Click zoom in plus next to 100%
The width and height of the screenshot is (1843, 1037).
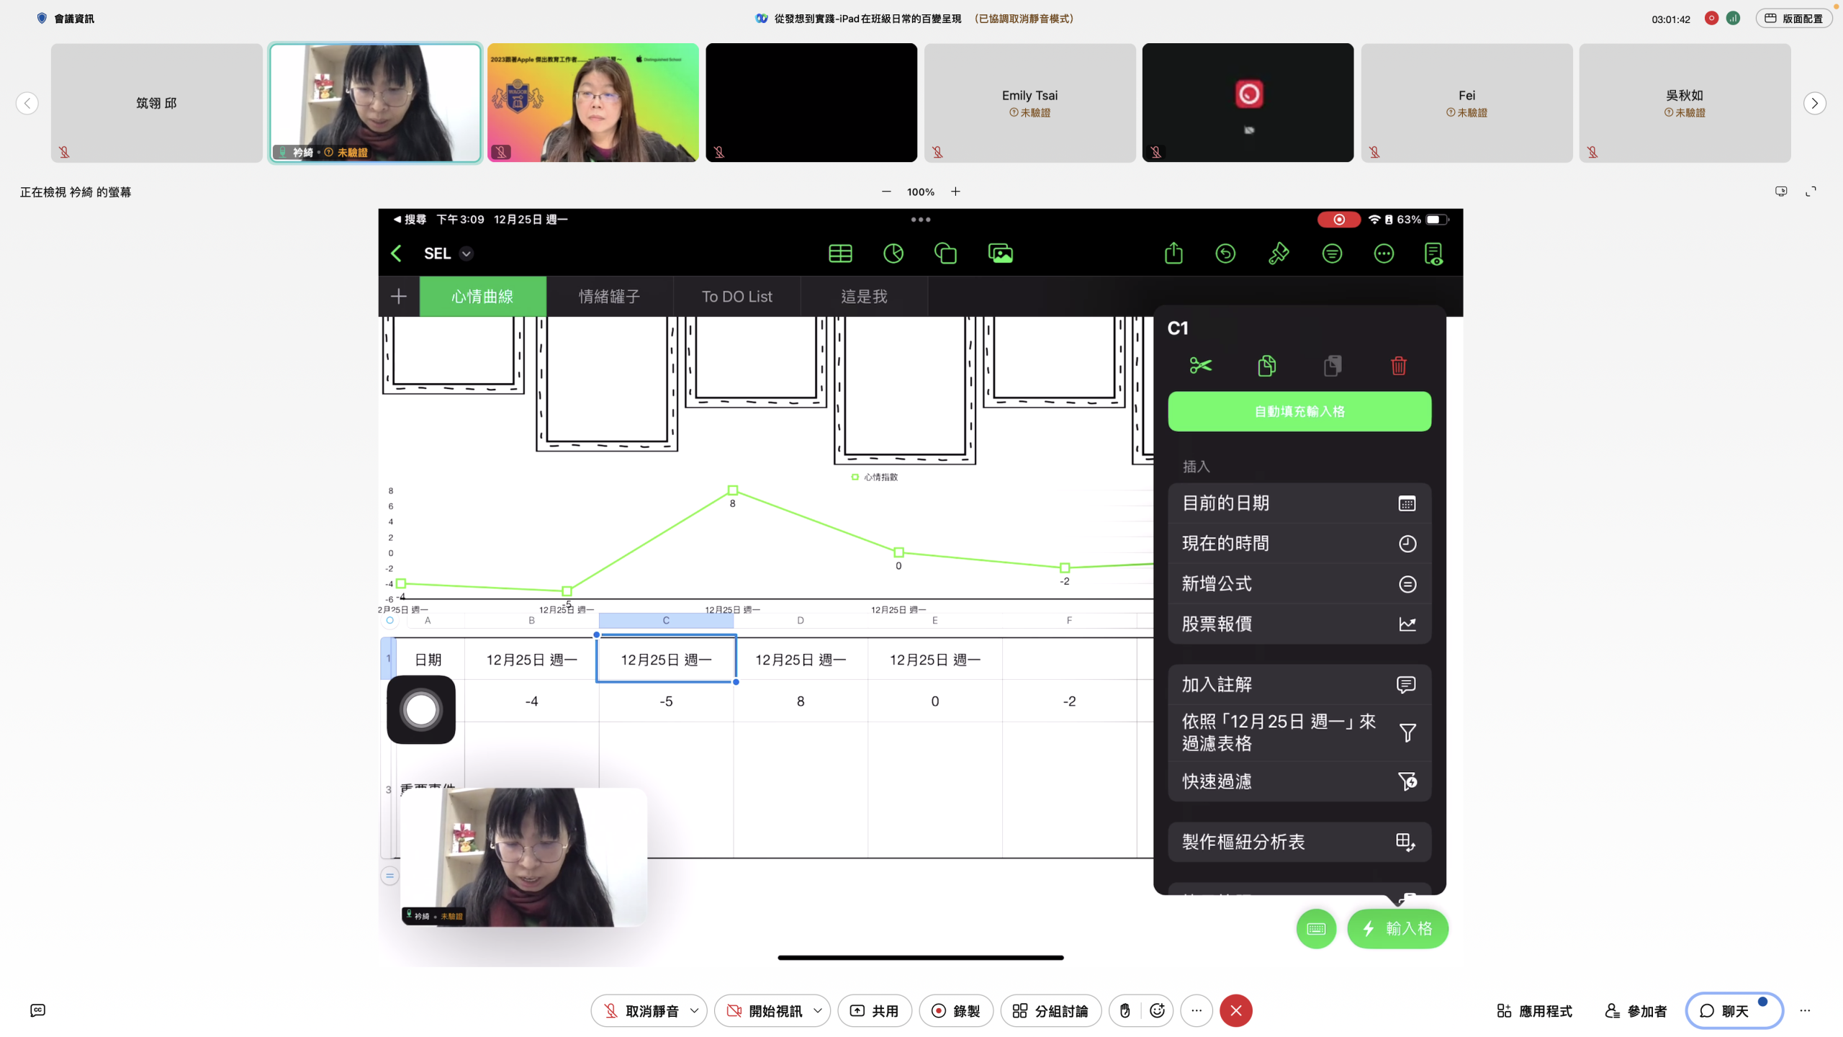955,192
